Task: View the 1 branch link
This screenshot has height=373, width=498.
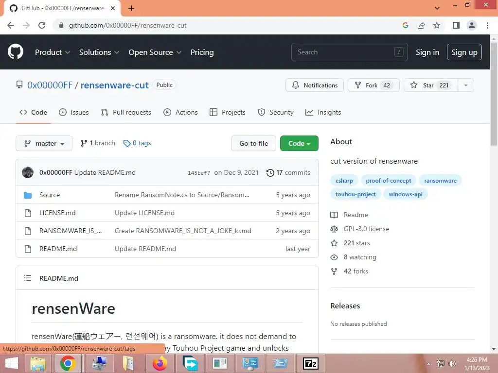Action: click(x=98, y=143)
